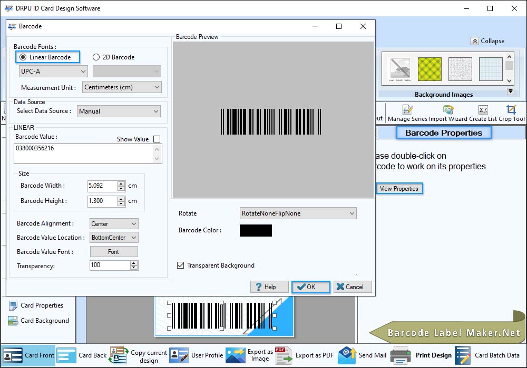Click the Export as Image icon
The height and width of the screenshot is (368, 527).
pyautogui.click(x=235, y=355)
